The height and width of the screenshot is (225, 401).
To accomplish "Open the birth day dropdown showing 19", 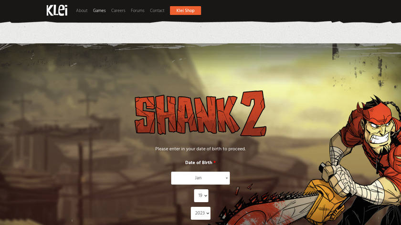I will click(201, 195).
